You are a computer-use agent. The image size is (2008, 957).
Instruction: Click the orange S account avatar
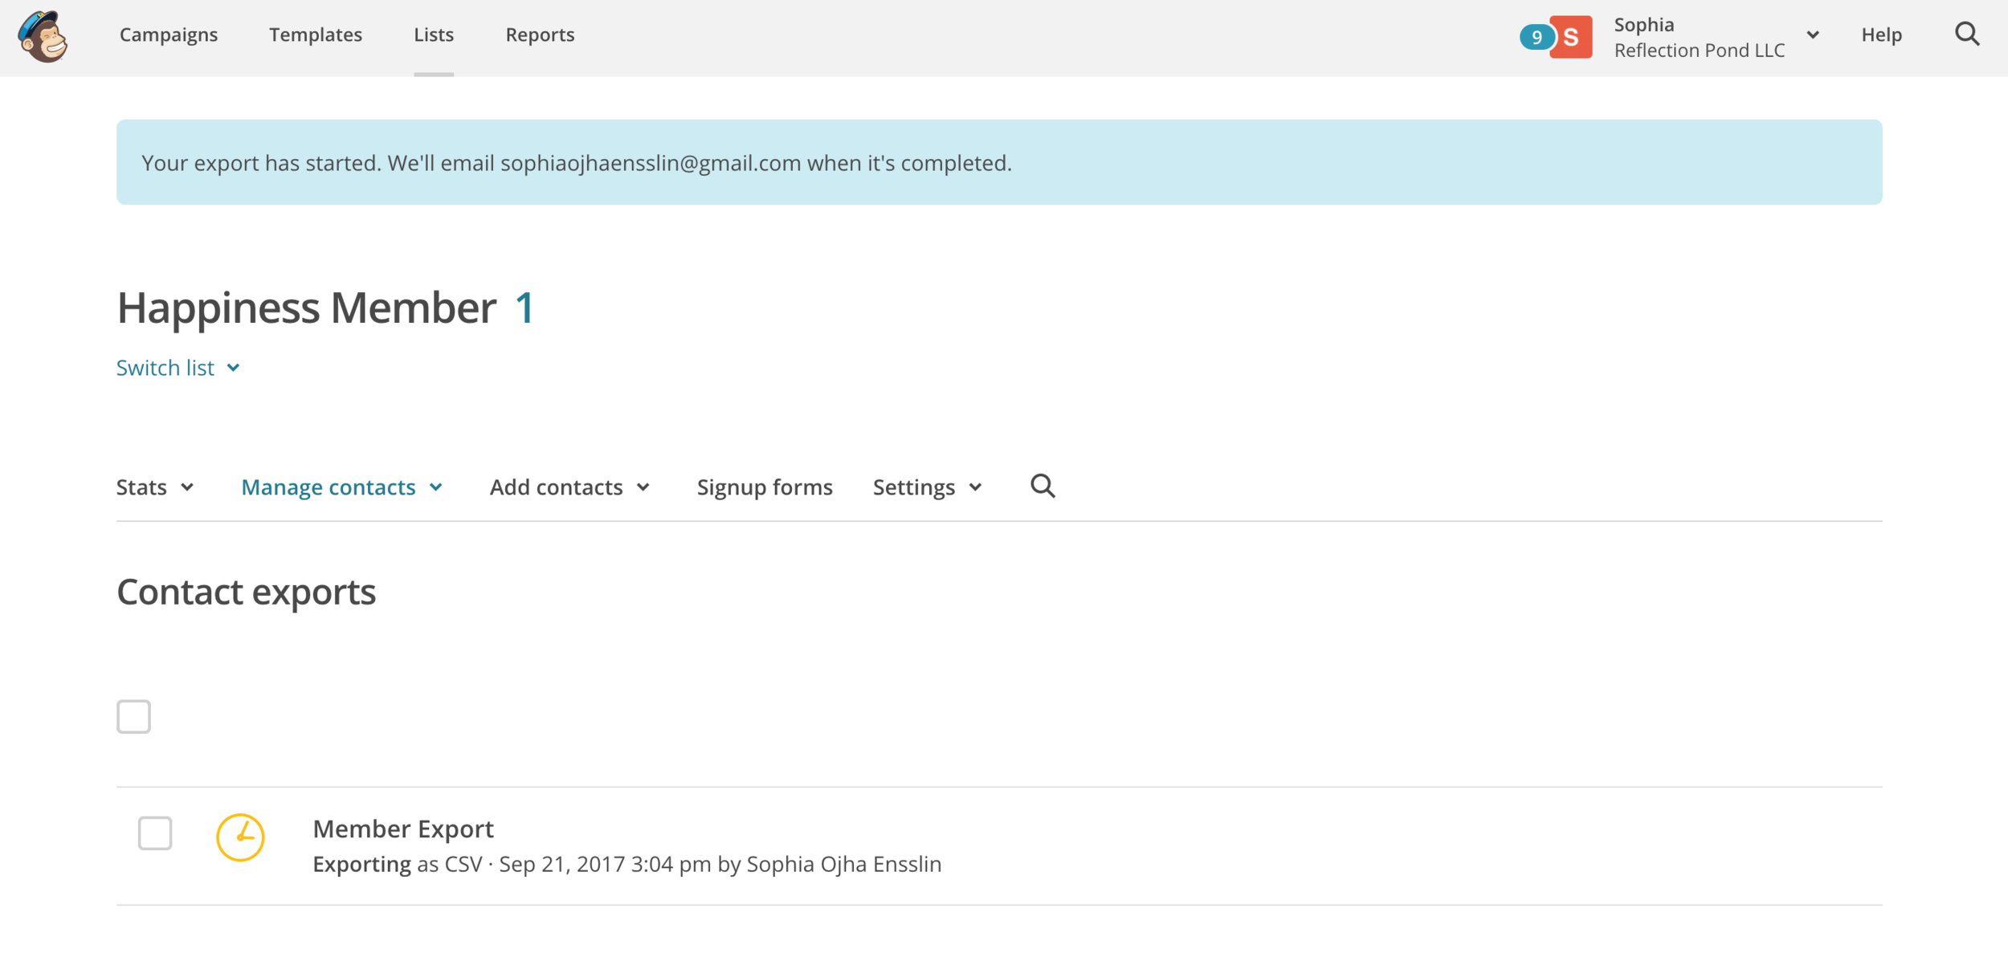coord(1571,37)
